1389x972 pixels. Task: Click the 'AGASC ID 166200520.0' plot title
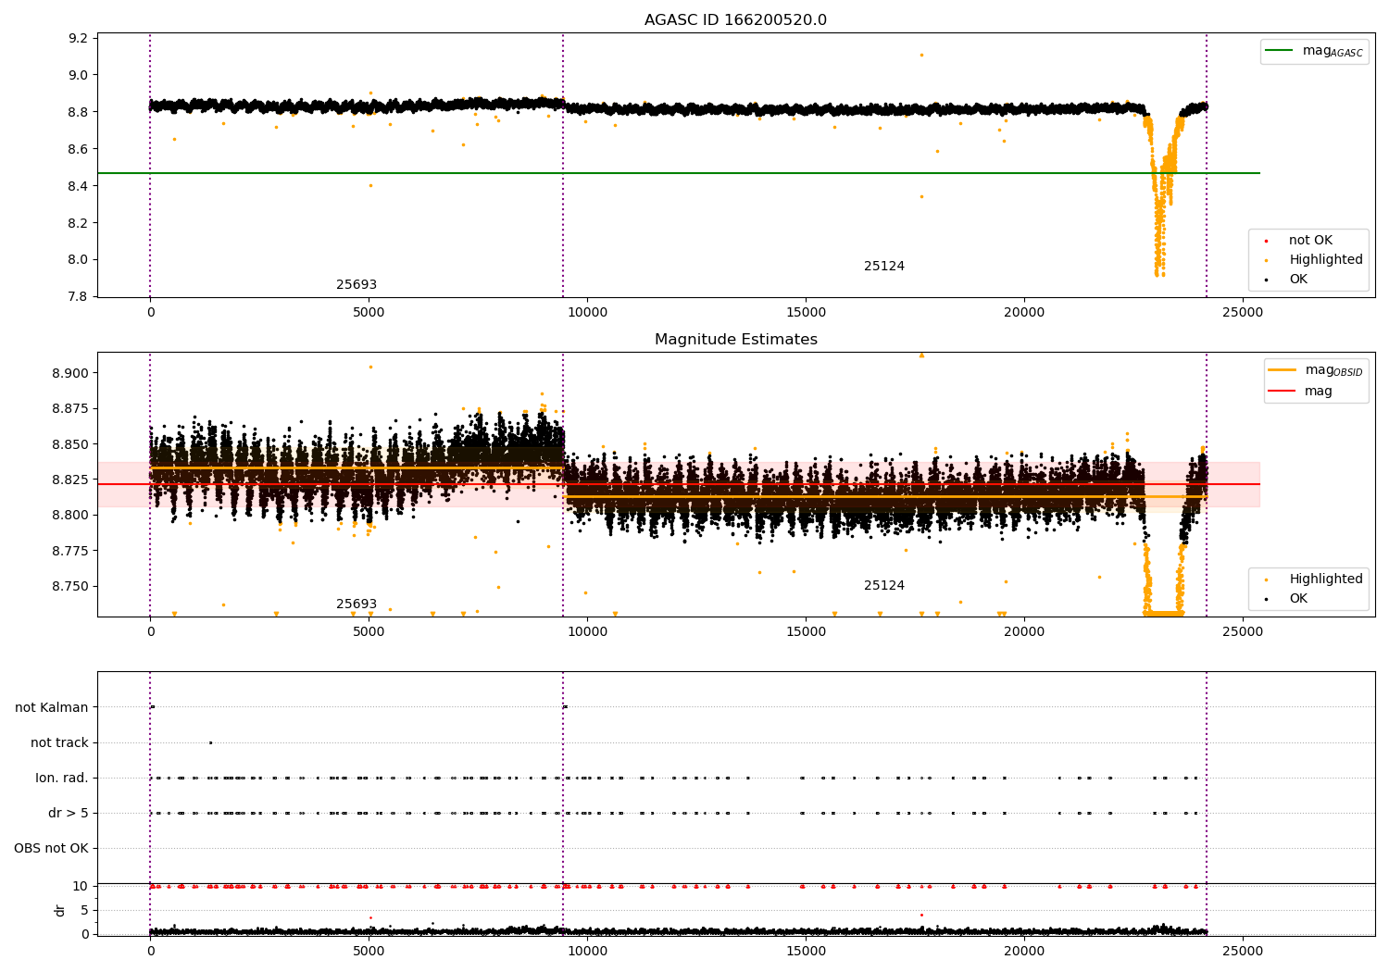click(x=735, y=20)
